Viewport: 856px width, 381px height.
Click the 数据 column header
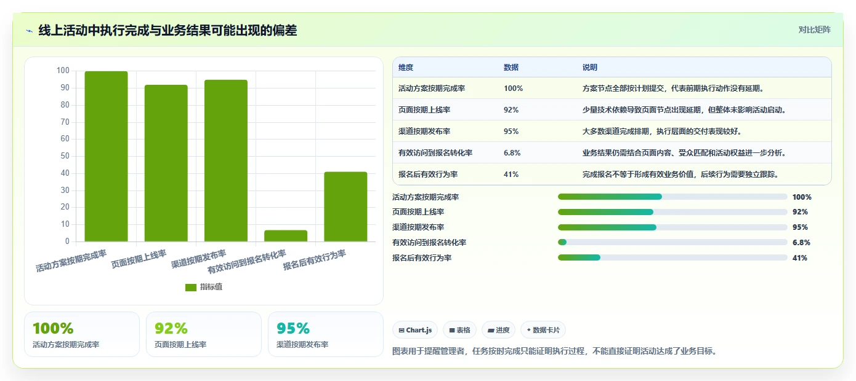coord(511,68)
